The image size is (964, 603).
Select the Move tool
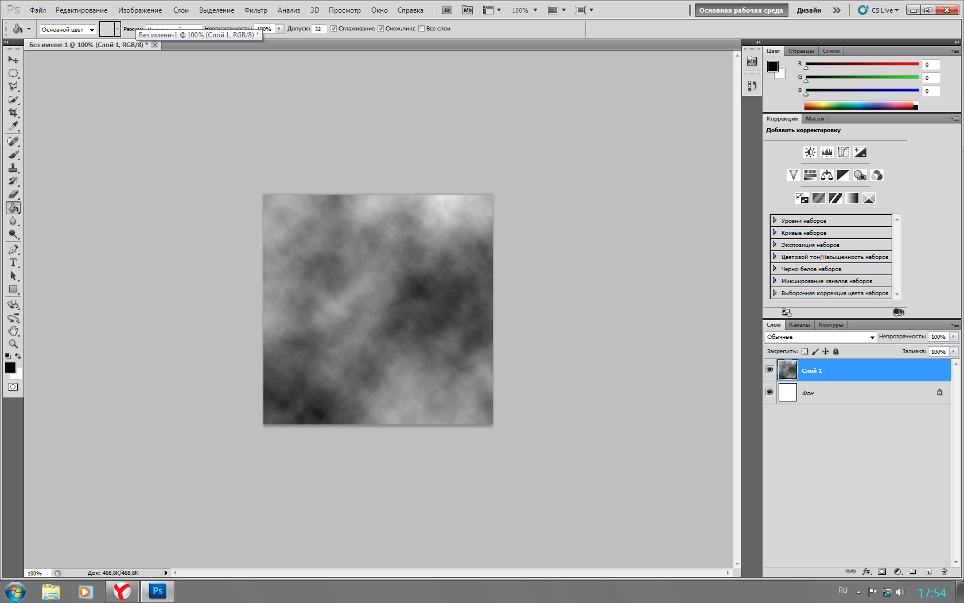point(13,59)
